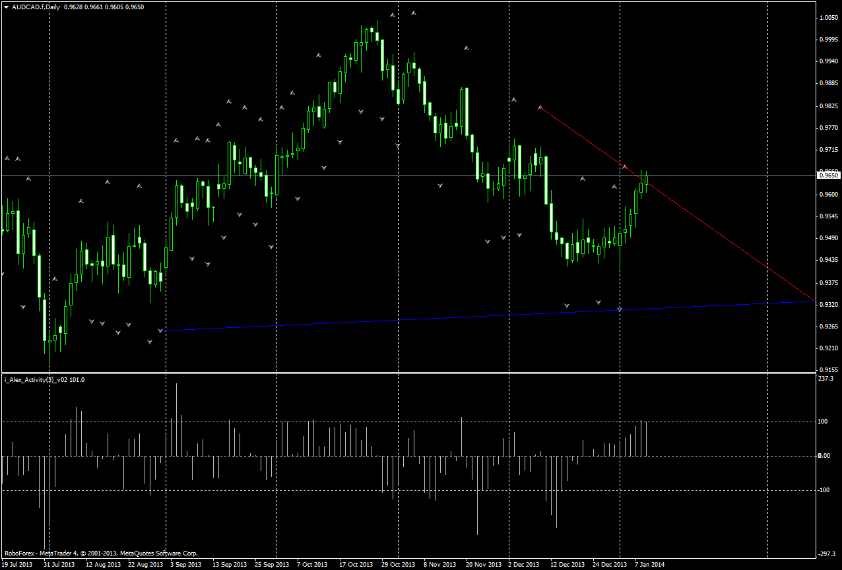Click the 0.9375 price axis label
The width and height of the screenshot is (842, 570).
pos(828,283)
